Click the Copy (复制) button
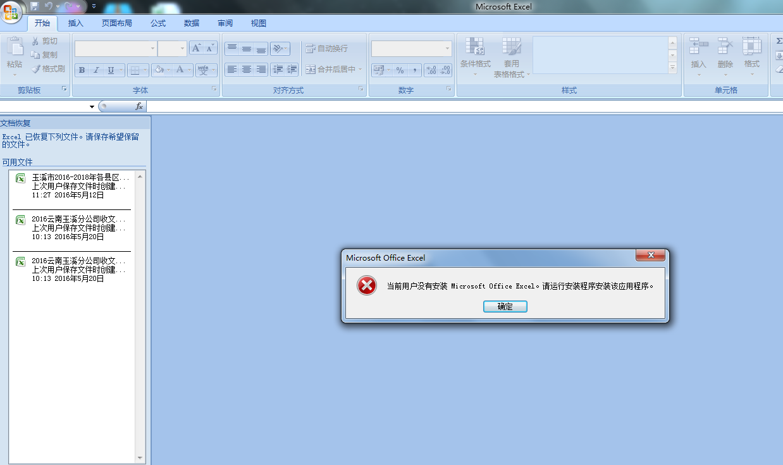This screenshot has width=783, height=465. 44,55
